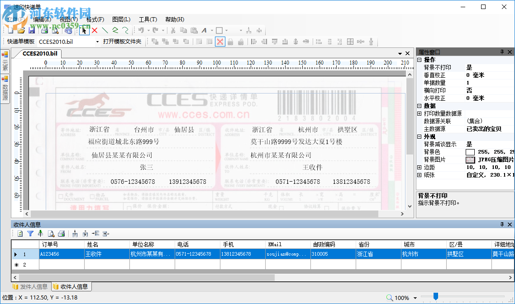
Task: Switch to the 发件人信息 tab
Action: pos(30,286)
